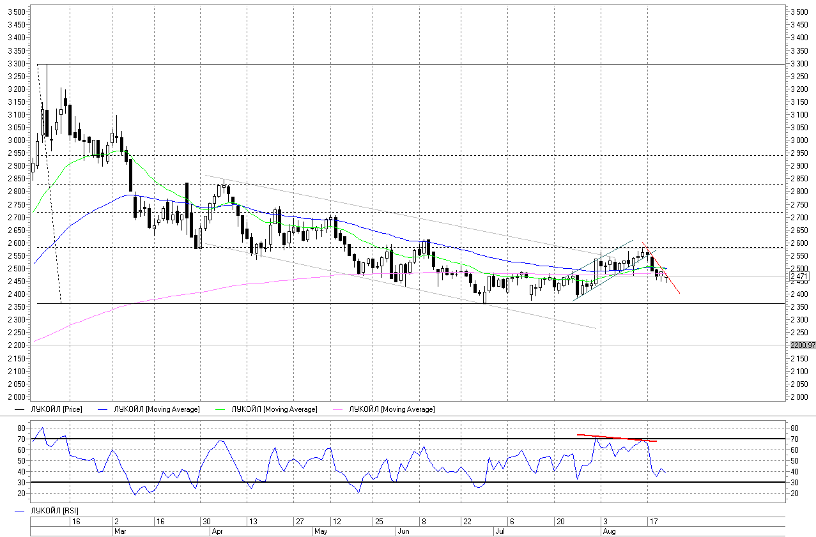The image size is (816, 537).
Task: Click the 3 500 label on right price axis
Action: (799, 12)
